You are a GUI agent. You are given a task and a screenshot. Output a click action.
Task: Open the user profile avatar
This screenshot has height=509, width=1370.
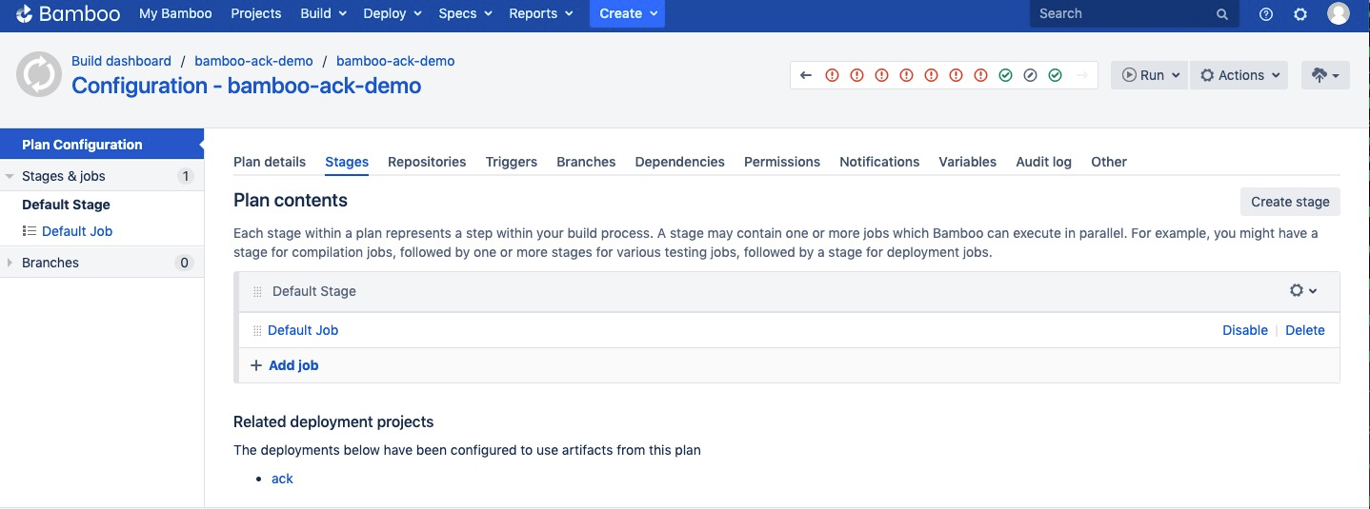(1339, 13)
